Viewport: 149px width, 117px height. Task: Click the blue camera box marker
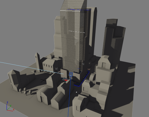tap(71, 74)
